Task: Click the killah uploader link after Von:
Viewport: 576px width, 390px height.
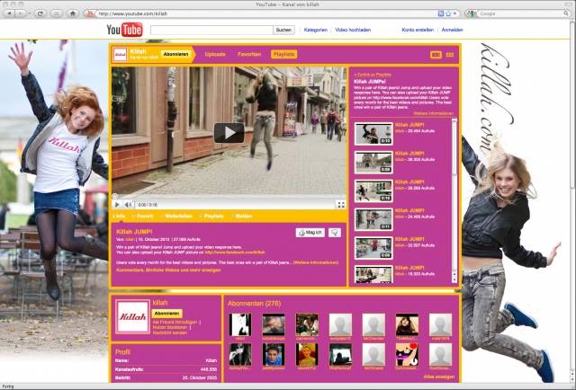Action: coord(130,240)
